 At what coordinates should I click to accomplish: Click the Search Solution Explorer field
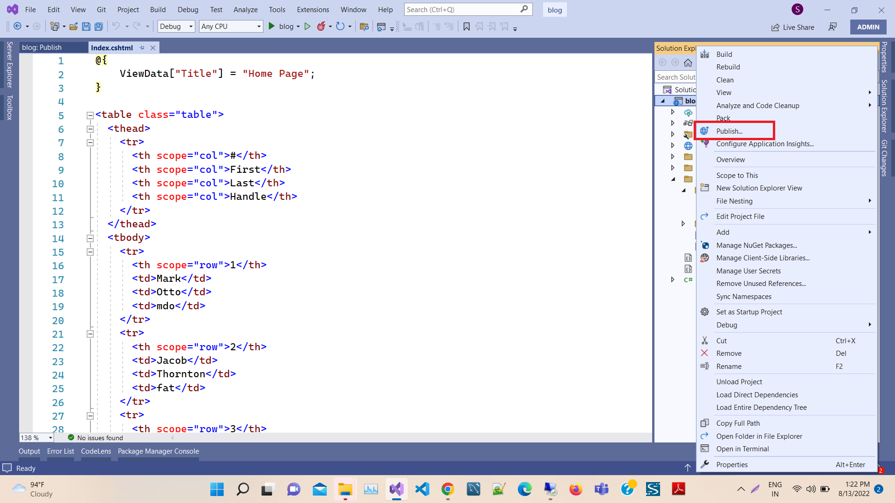pos(675,77)
